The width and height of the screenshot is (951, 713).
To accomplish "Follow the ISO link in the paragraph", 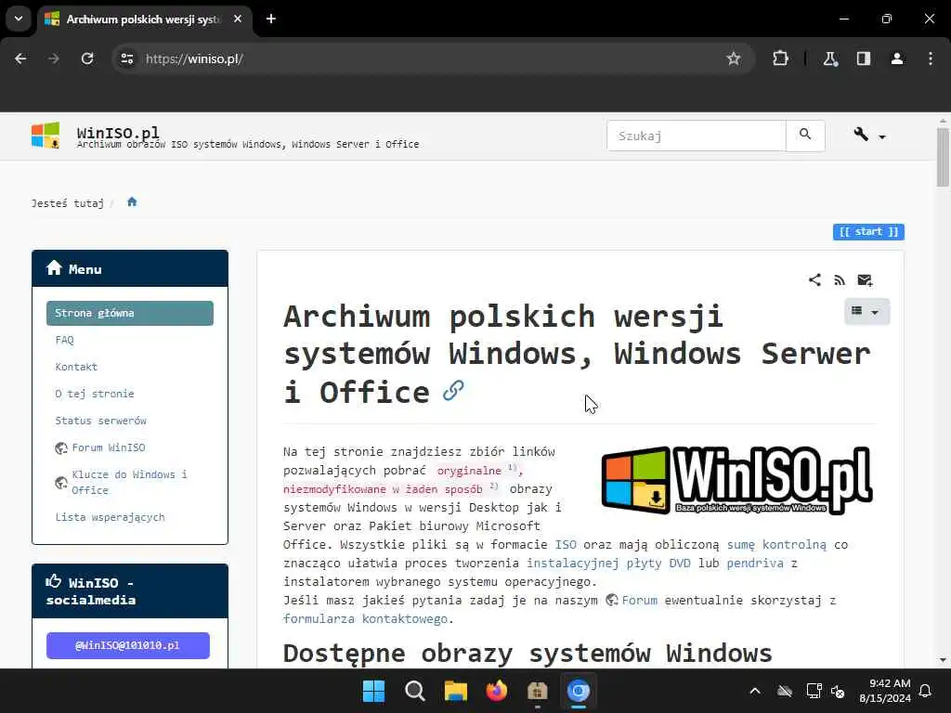I will click(566, 544).
